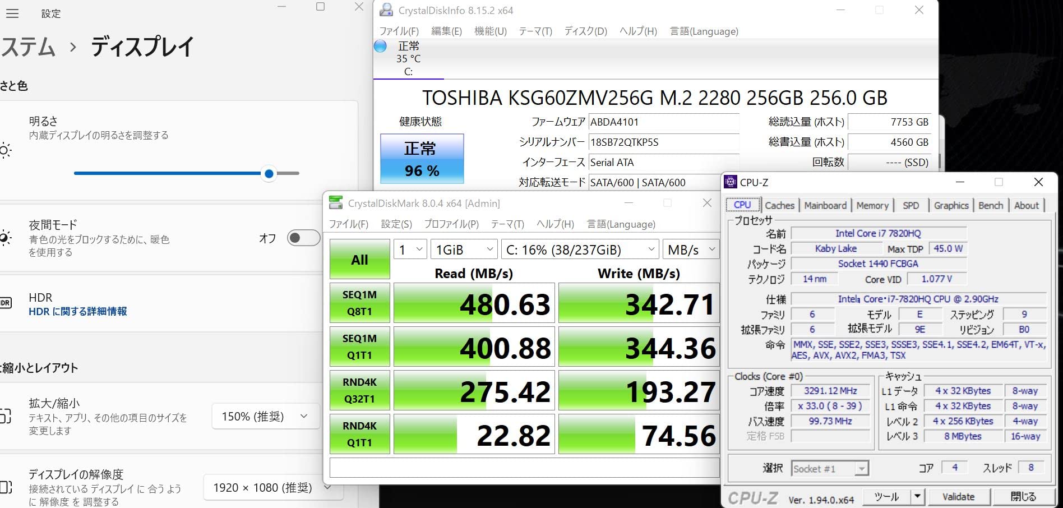Open HDR detailed information link
1063x508 pixels.
pyautogui.click(x=78, y=311)
